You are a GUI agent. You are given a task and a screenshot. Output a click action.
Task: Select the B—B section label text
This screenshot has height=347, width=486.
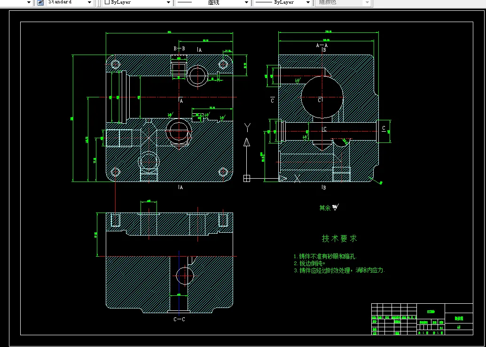[180, 48]
